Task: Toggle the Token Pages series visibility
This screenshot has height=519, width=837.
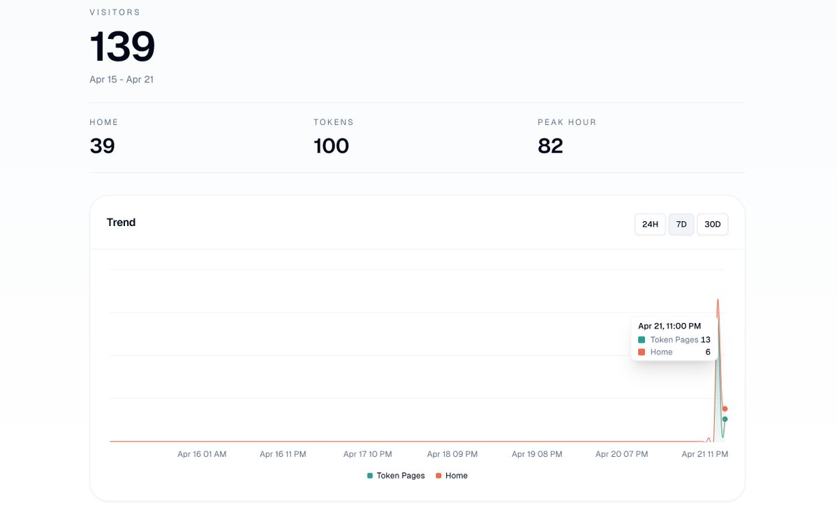Action: [398, 475]
